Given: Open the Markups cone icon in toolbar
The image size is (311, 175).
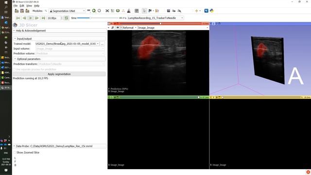Looking at the screenshot, I should click(x=129, y=11).
